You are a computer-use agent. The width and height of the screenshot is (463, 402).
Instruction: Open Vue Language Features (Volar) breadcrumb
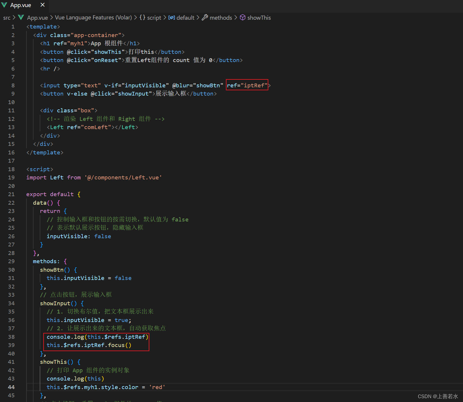pyautogui.click(x=93, y=18)
